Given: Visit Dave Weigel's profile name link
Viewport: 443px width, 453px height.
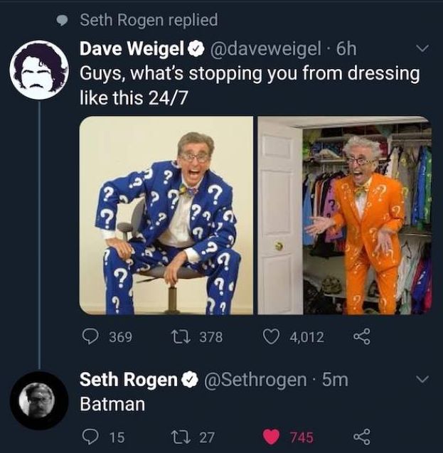Looking at the screenshot, I should pos(132,49).
